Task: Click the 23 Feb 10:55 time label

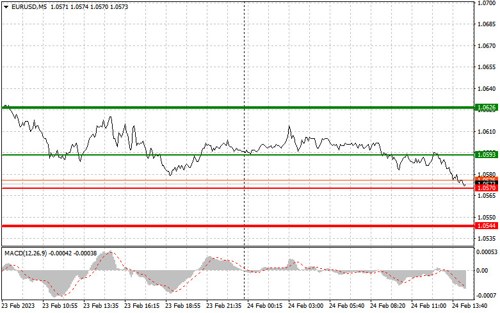Action: (x=60, y=306)
